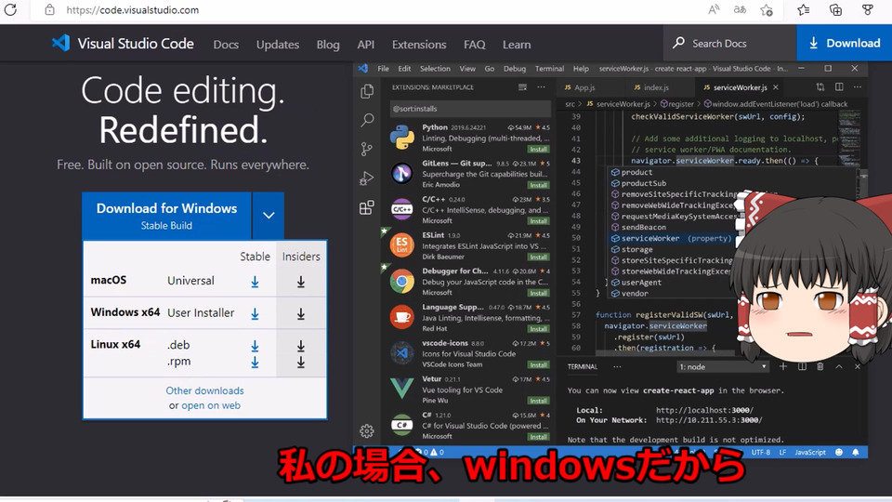View site information via the lock icon
The image size is (892, 502).
[50, 9]
